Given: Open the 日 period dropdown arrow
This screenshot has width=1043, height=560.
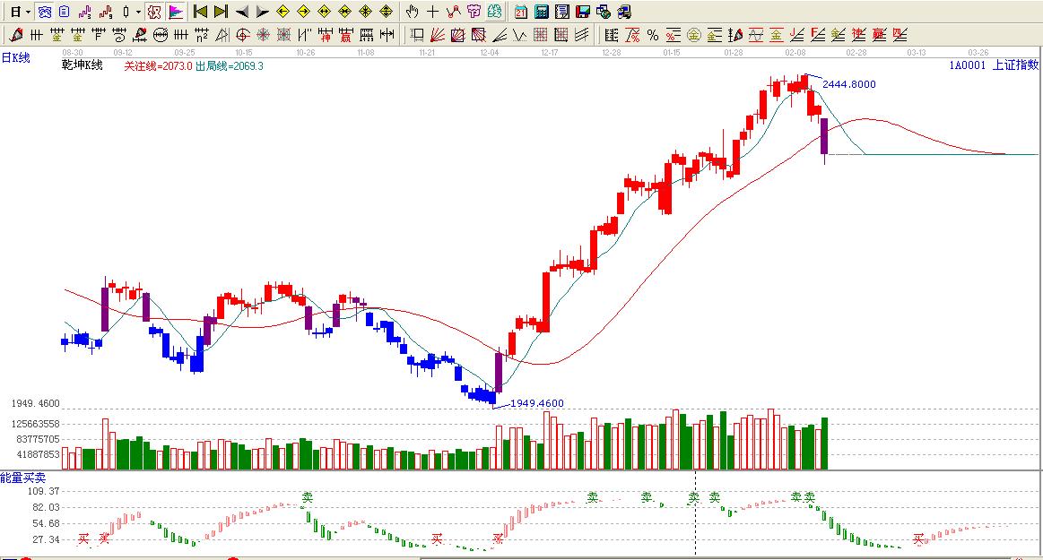Looking at the screenshot, I should [28, 12].
